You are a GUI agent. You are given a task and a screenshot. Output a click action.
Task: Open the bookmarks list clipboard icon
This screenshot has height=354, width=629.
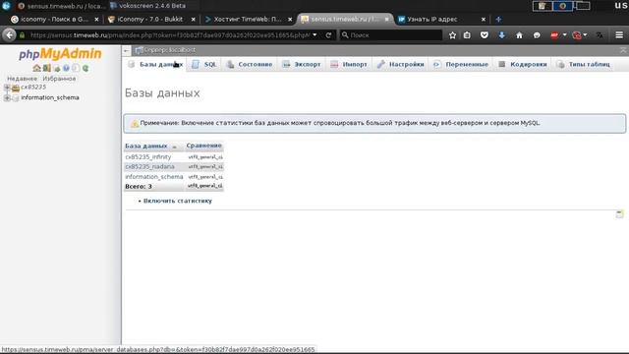tap(467, 35)
